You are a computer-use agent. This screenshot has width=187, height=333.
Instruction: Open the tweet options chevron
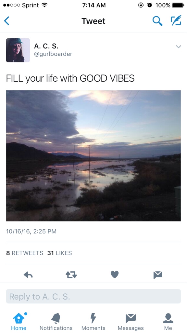(178, 47)
